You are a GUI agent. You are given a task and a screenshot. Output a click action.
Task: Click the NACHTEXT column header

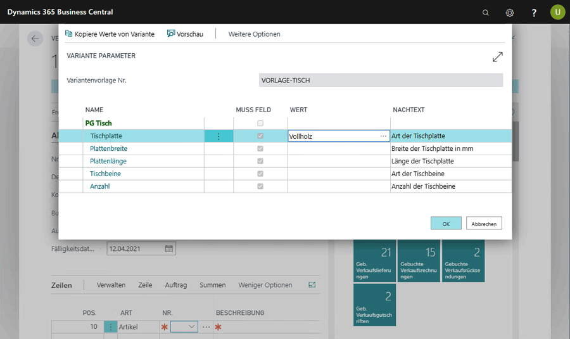click(408, 110)
